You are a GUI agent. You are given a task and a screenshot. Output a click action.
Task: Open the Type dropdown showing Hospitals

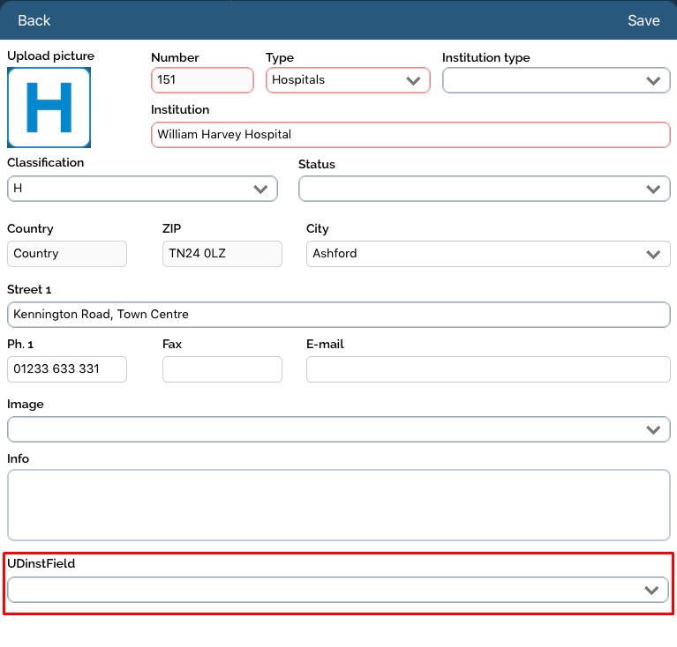click(347, 80)
